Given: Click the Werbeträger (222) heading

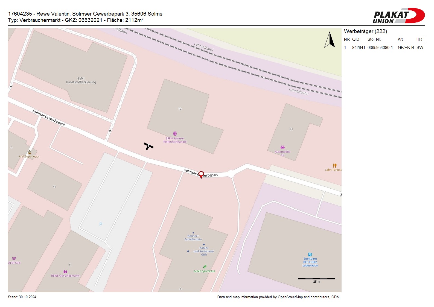Looking at the screenshot, I should pyautogui.click(x=365, y=31).
